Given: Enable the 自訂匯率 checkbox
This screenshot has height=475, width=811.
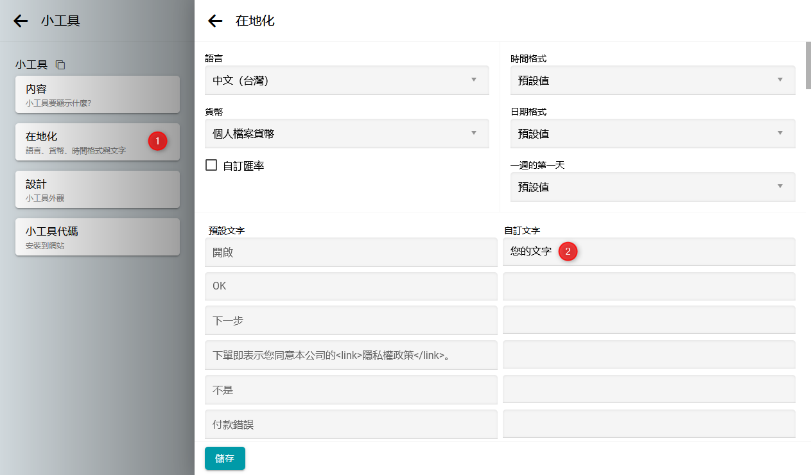Looking at the screenshot, I should pyautogui.click(x=211, y=166).
